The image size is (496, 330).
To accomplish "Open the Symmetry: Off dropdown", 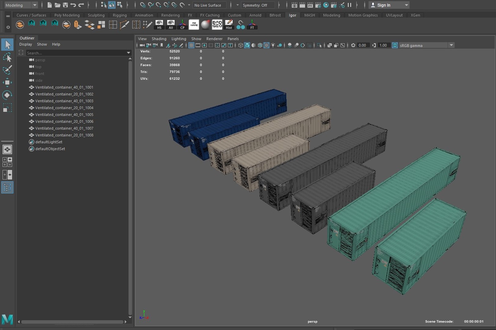I will coord(258,5).
